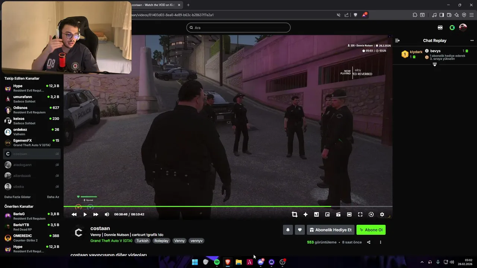Open costaan channel avatar
Screen dimensions: 477x268
pos(79,233)
